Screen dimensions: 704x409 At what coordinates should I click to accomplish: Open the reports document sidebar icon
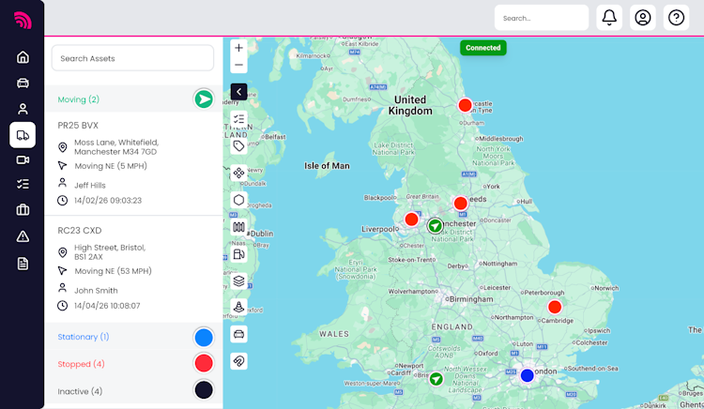click(x=23, y=264)
